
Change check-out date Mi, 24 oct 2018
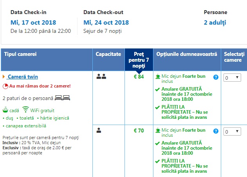106,22
